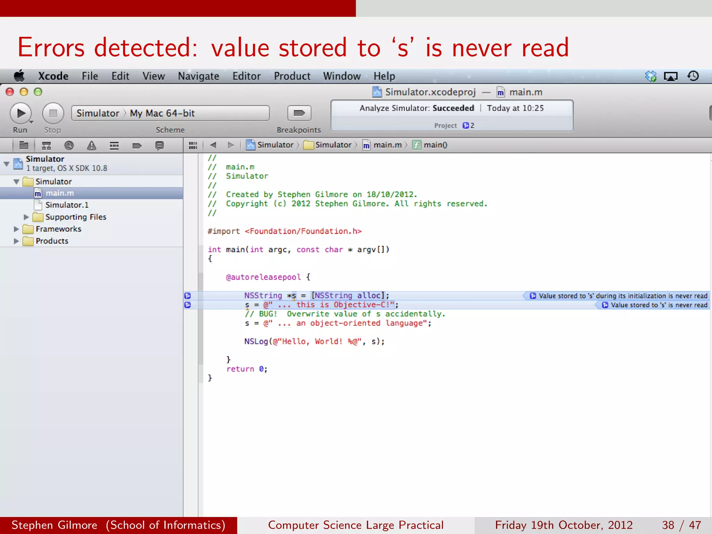The image size is (712, 534).
Task: Expand the Frameworks folder
Action: (x=16, y=229)
